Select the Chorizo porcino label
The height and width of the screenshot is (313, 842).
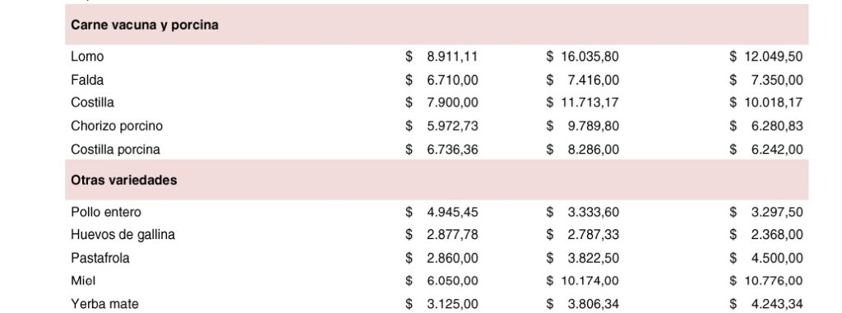(117, 126)
